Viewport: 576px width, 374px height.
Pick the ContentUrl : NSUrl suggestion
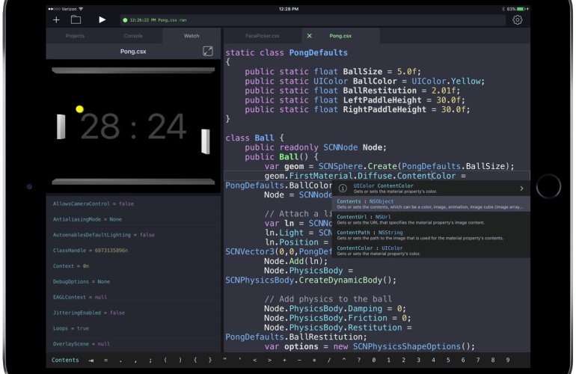click(x=430, y=220)
